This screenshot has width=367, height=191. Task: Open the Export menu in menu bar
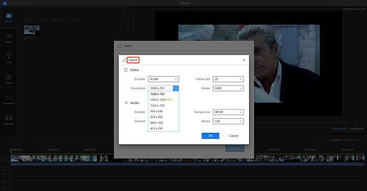(x=27, y=4)
